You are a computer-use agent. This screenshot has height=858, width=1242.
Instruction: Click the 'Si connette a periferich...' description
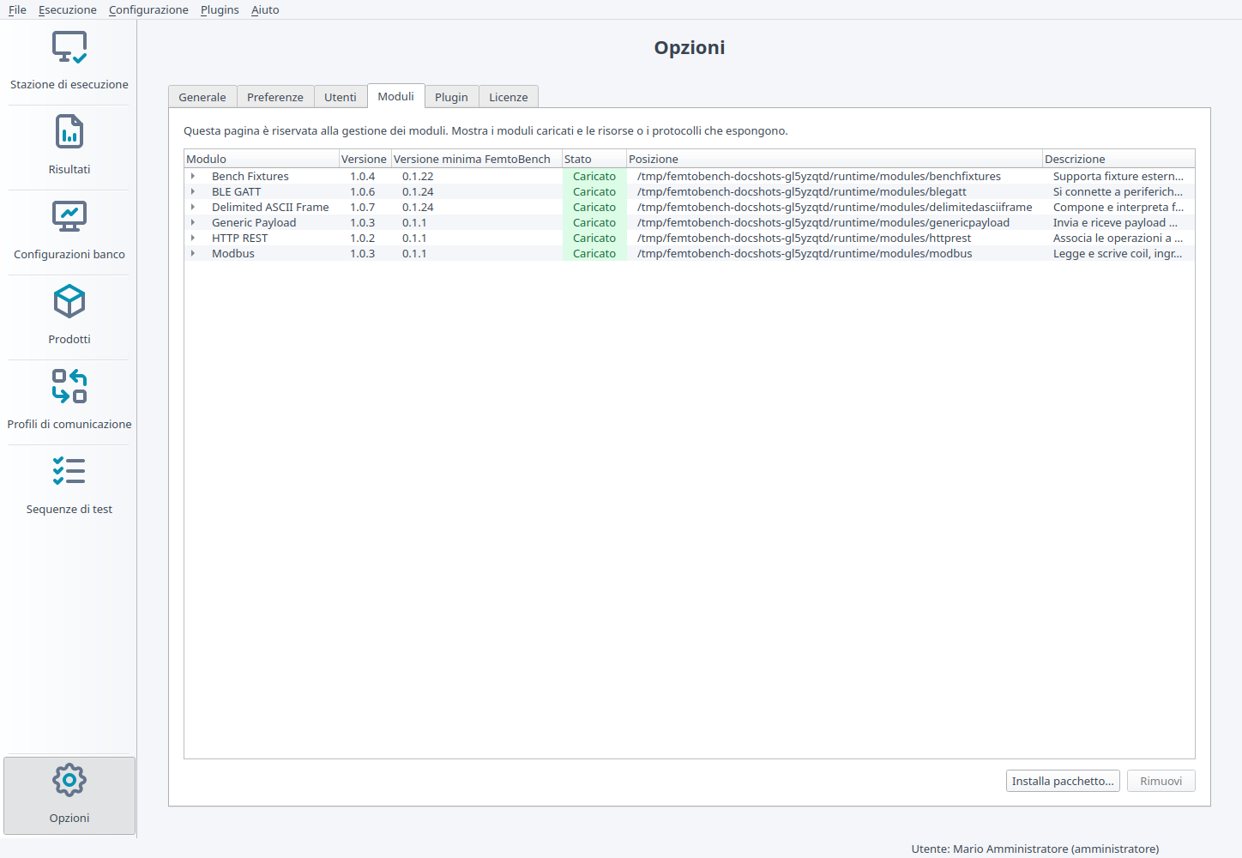pos(1118,191)
